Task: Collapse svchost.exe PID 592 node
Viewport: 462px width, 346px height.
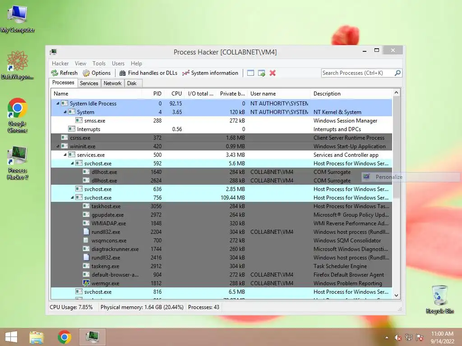Action: [72, 163]
